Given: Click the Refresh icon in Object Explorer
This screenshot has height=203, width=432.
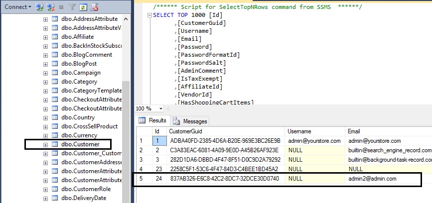Looking at the screenshot, I should [x=83, y=7].
